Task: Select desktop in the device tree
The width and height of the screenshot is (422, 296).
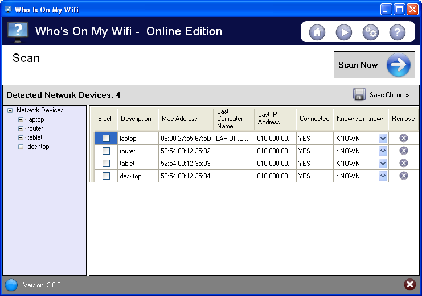Action: coord(38,147)
